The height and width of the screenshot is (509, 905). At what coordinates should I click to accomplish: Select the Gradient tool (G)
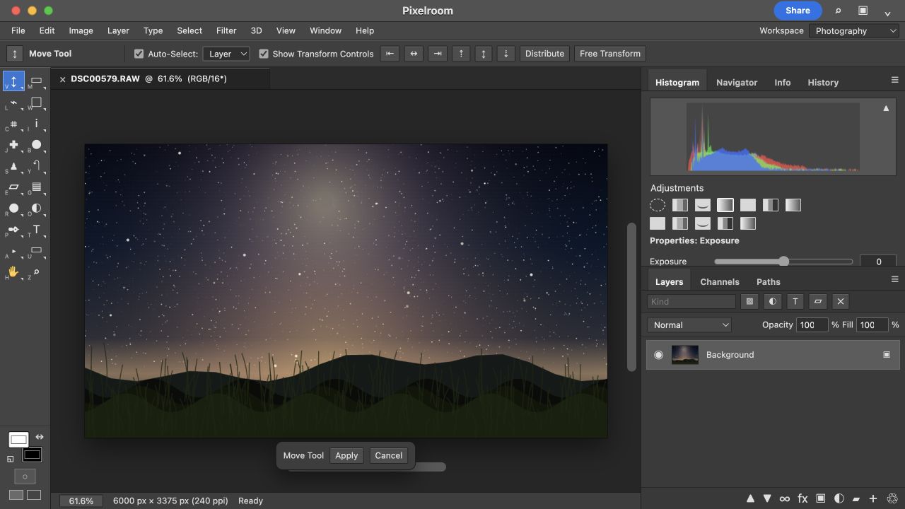[x=36, y=188]
